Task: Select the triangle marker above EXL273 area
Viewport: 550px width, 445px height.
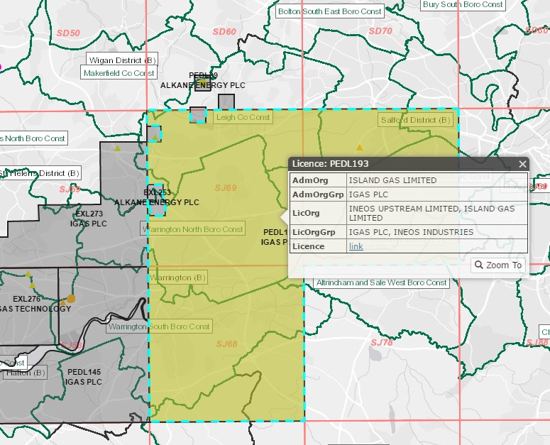Action: coord(117,148)
